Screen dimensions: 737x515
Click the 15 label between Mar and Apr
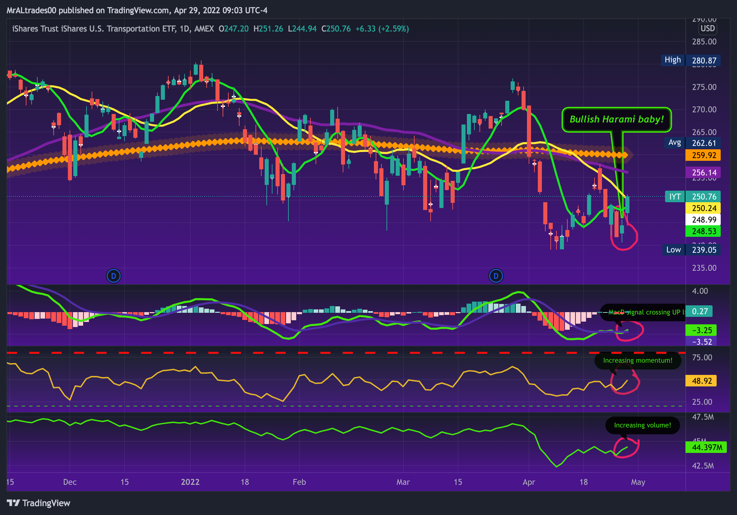point(458,482)
